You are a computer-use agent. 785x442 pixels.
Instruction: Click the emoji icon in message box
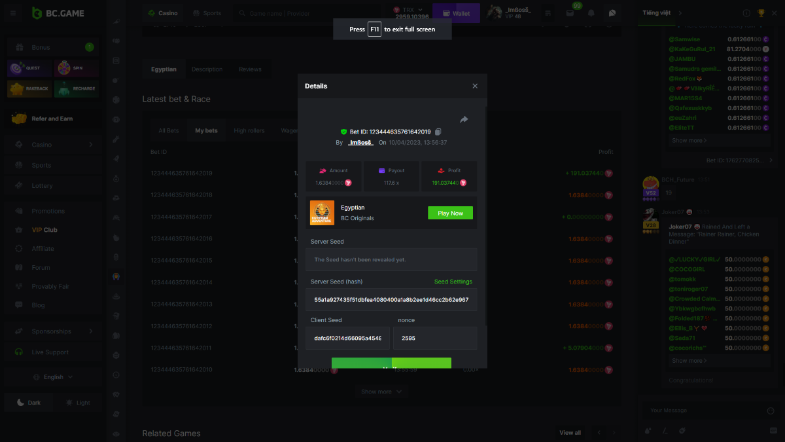770,411
